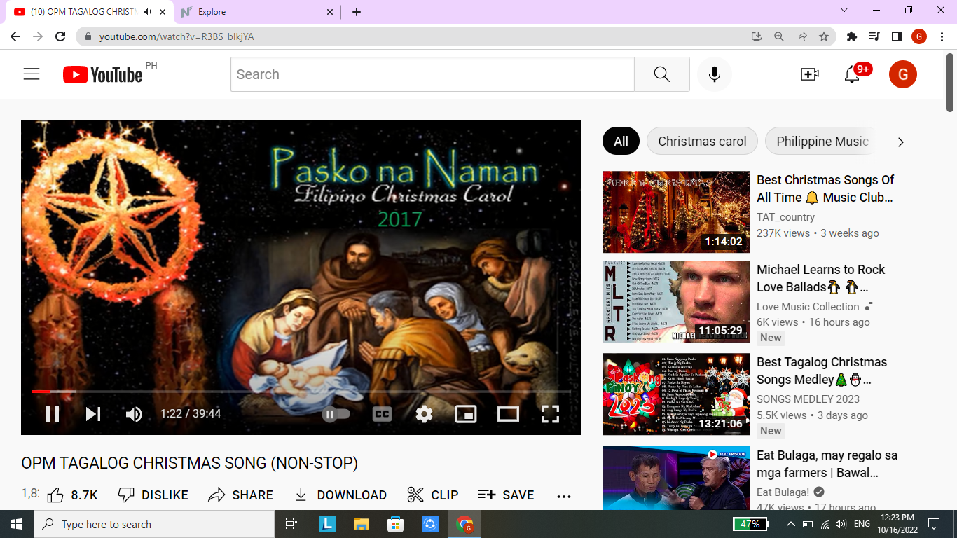Open SONGS MEDLEY 2023 channel

pos(808,399)
